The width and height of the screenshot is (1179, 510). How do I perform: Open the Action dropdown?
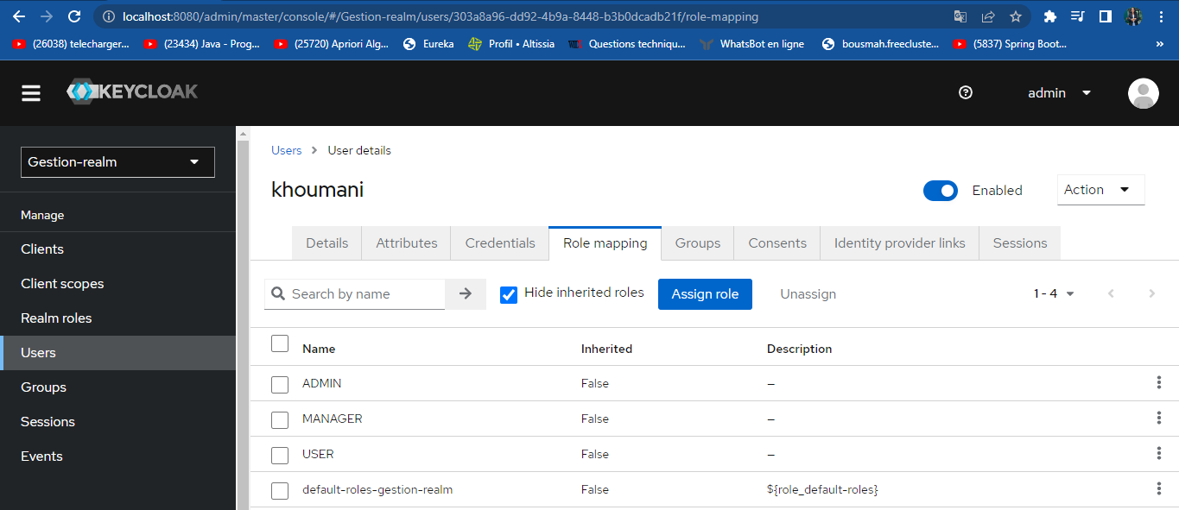pos(1100,189)
